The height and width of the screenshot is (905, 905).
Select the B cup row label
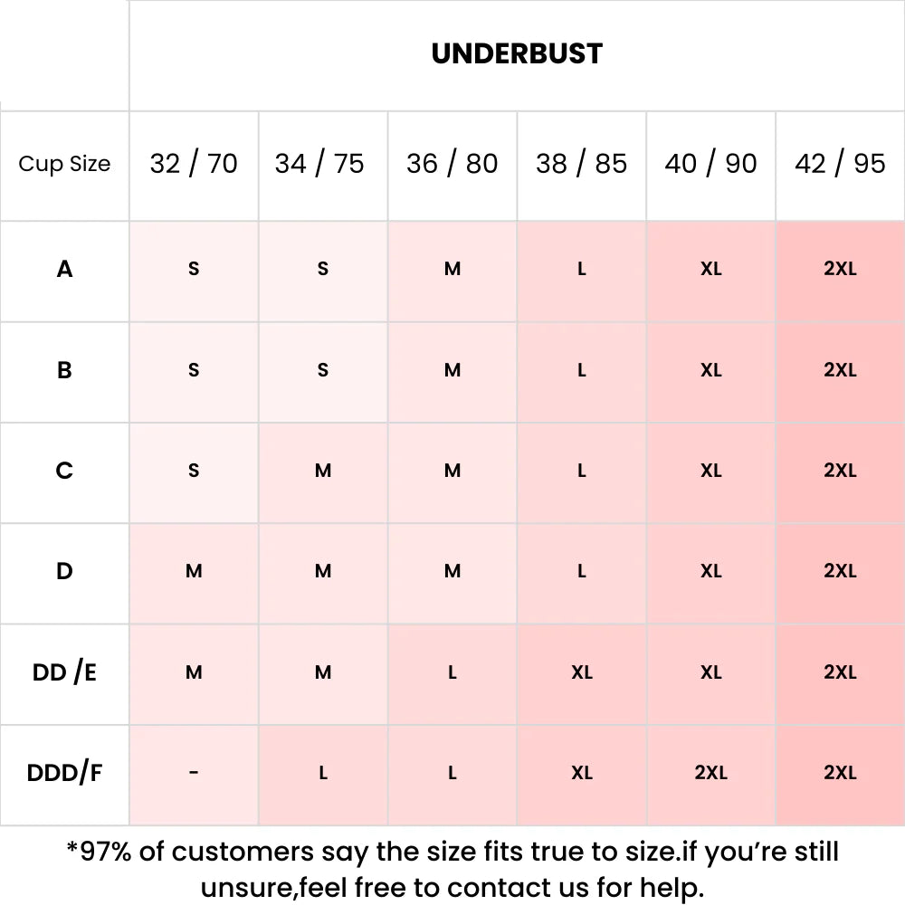pos(64,370)
